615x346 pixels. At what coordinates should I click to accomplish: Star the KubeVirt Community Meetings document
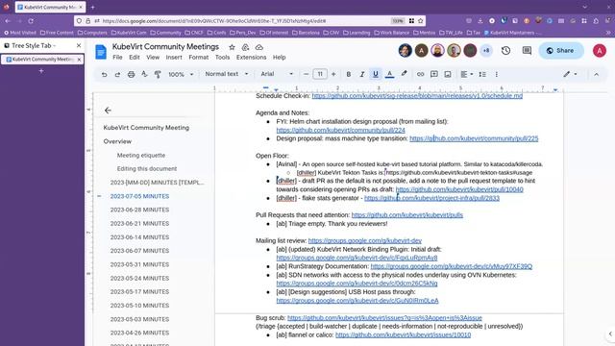tap(232, 47)
